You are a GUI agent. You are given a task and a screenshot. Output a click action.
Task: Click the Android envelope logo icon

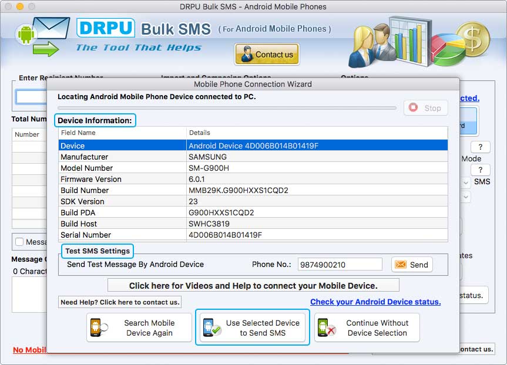[x=42, y=36]
